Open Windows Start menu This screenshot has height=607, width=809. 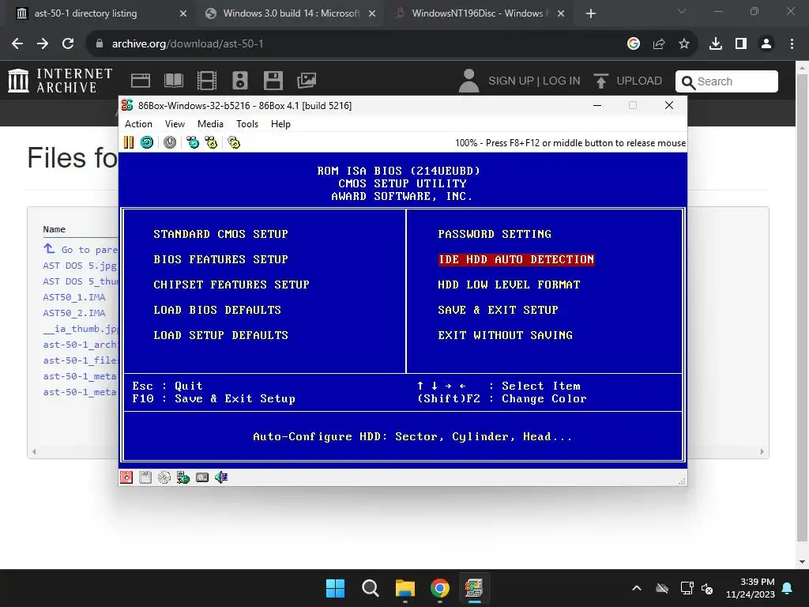(x=335, y=588)
